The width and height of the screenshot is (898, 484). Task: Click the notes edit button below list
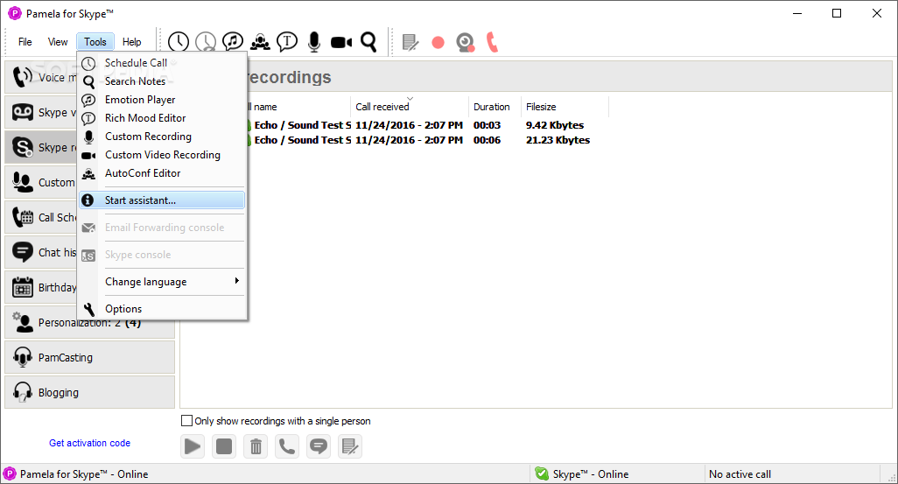pos(349,446)
